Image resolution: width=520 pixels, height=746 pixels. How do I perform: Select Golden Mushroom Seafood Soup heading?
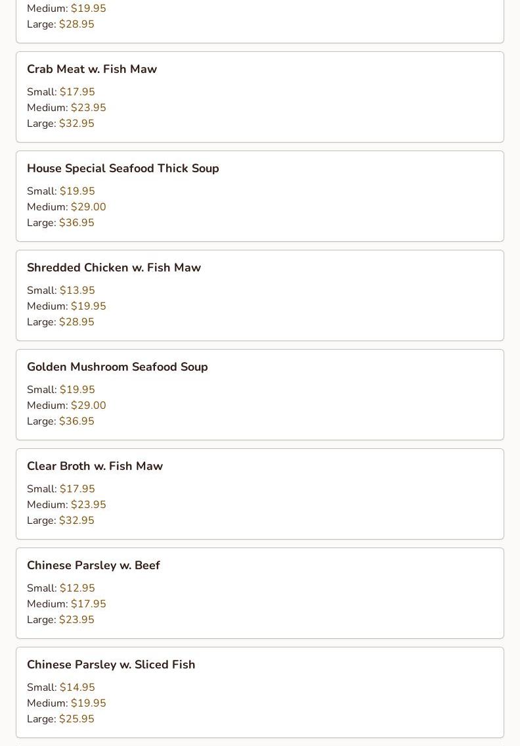[x=117, y=367]
